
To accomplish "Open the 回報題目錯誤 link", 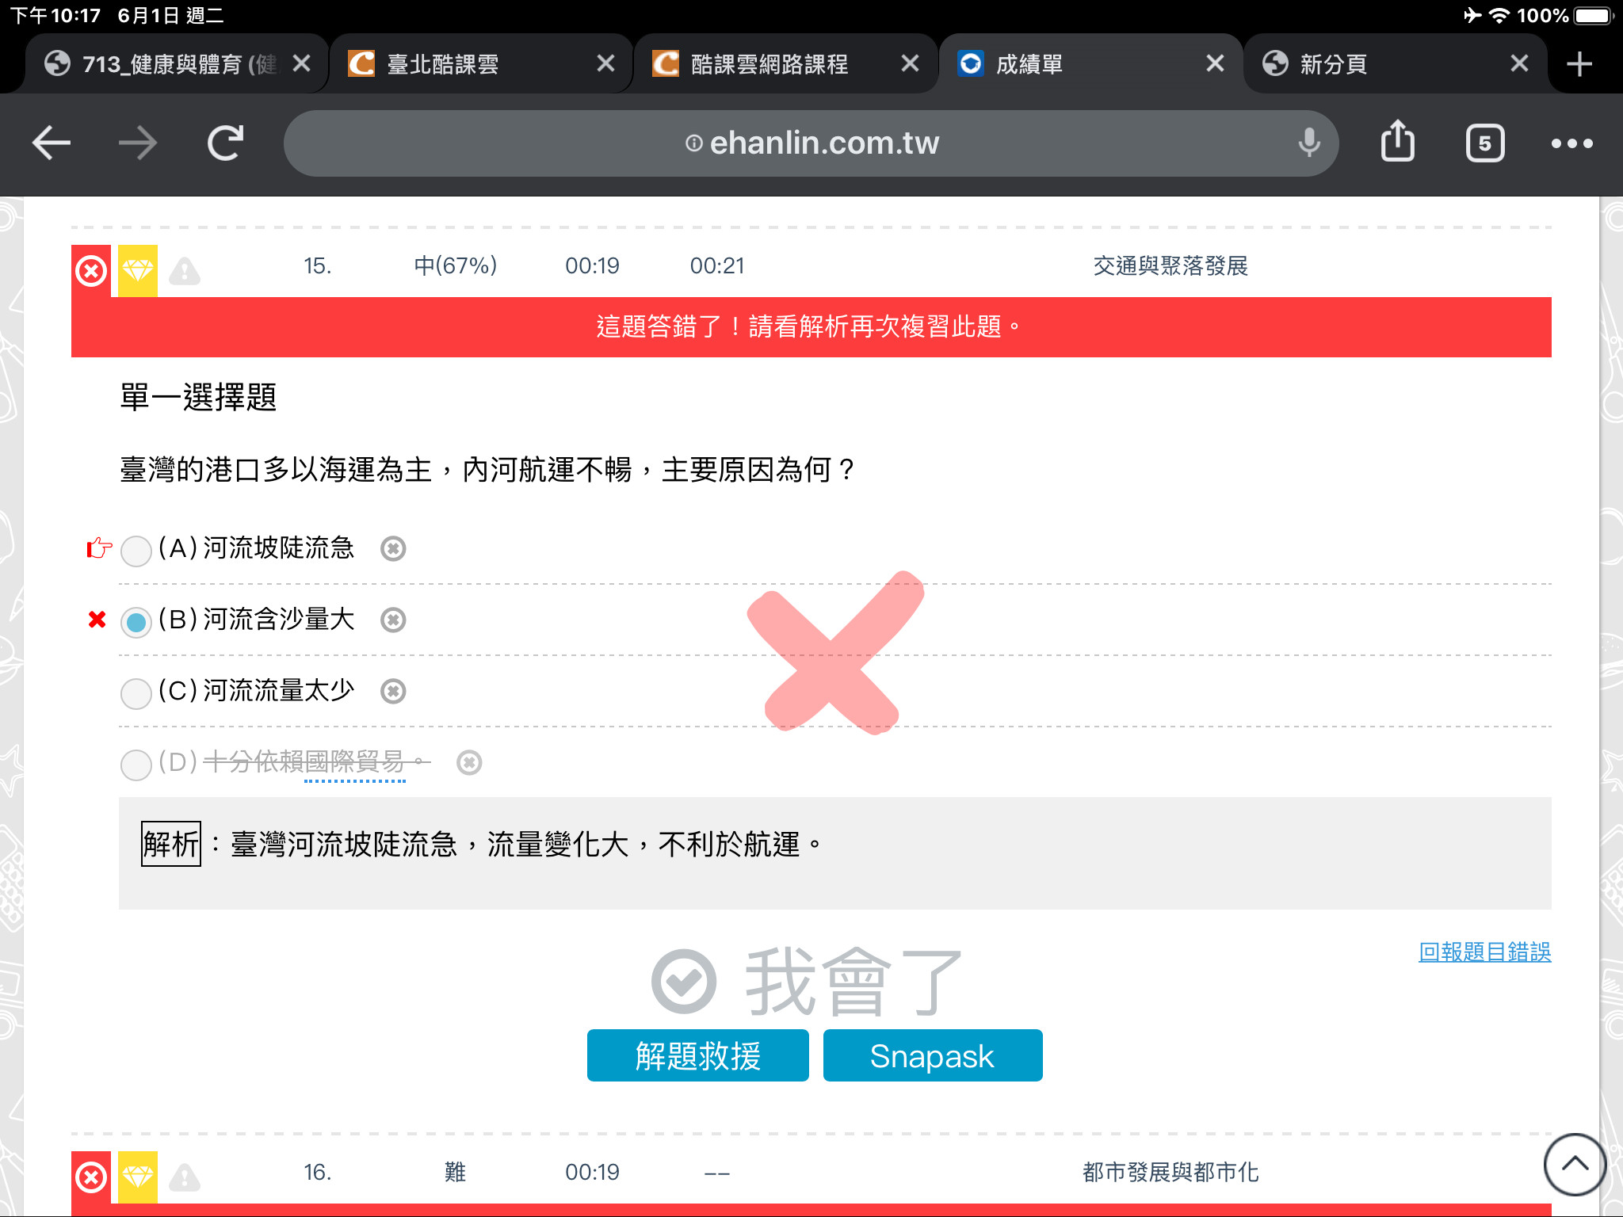I will pos(1484,952).
